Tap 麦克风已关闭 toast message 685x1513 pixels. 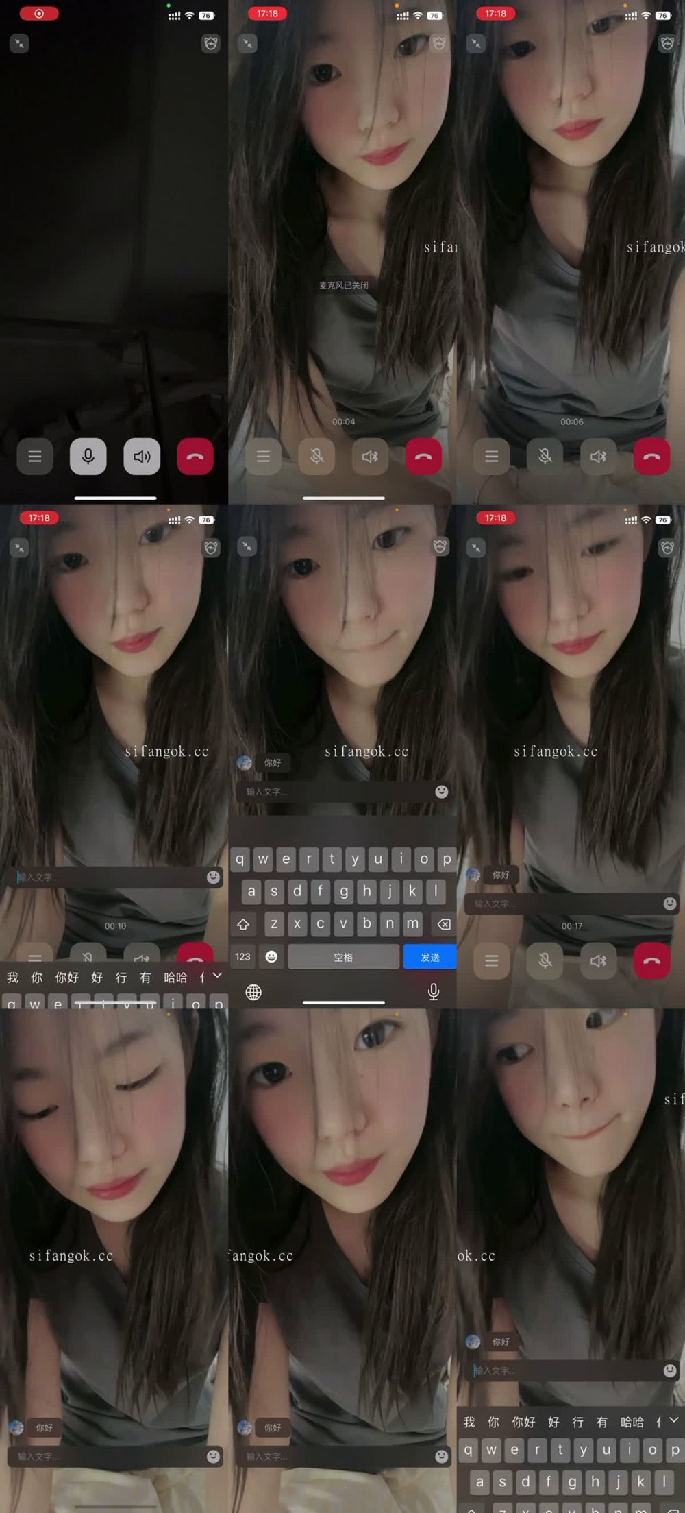343,285
